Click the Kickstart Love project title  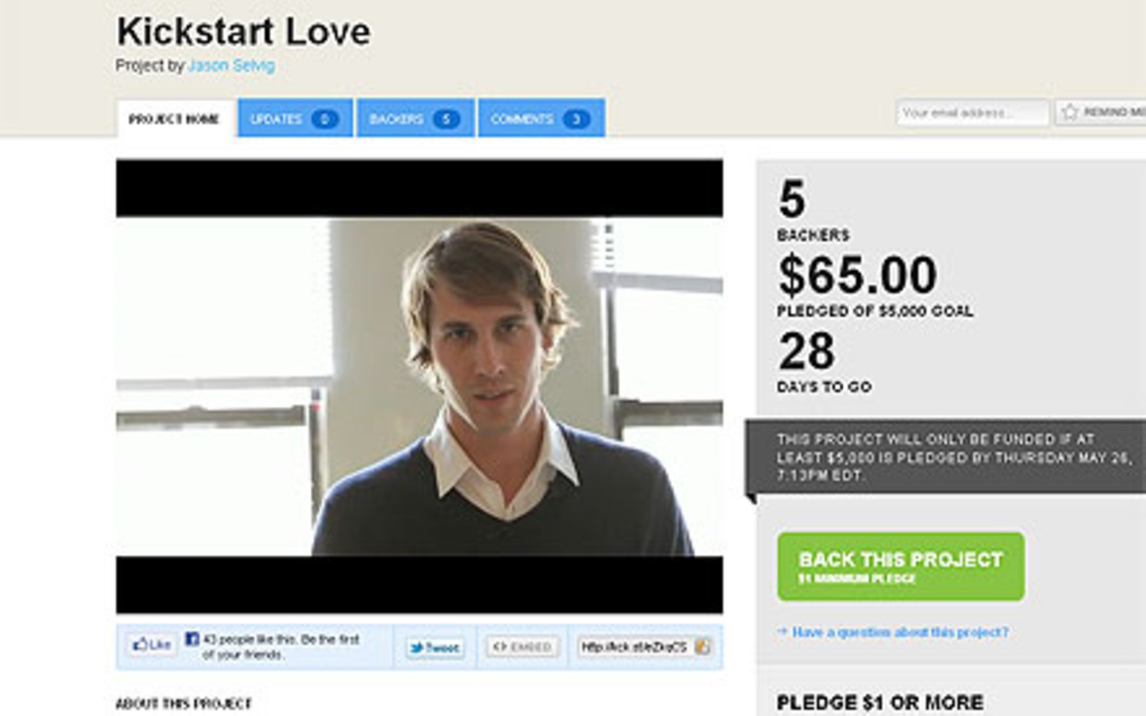click(x=243, y=31)
